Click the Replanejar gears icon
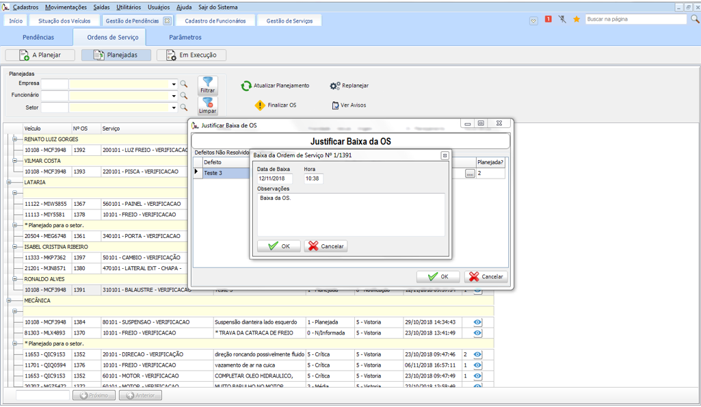This screenshot has width=701, height=407. (x=334, y=86)
